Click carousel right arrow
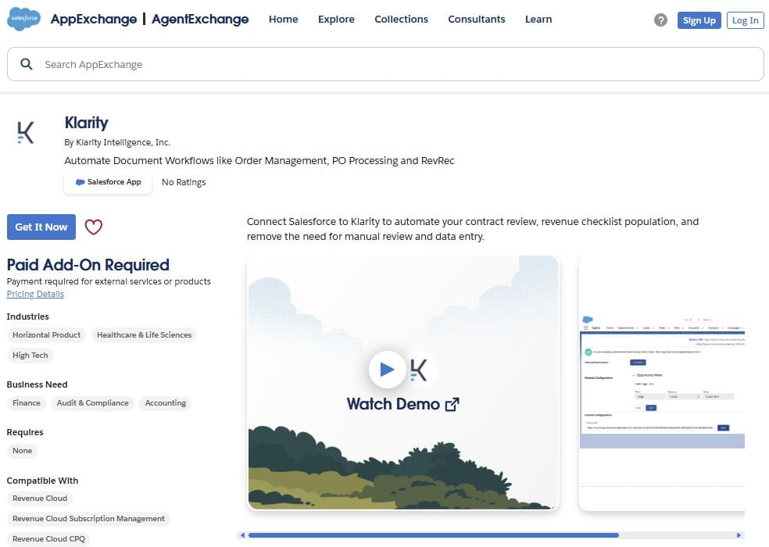Image resolution: width=769 pixels, height=547 pixels. coord(739,535)
